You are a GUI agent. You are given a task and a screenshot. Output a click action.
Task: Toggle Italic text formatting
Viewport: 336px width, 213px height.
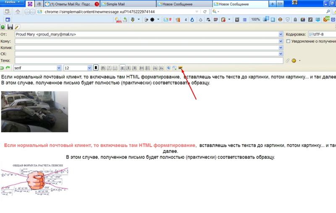109,68
